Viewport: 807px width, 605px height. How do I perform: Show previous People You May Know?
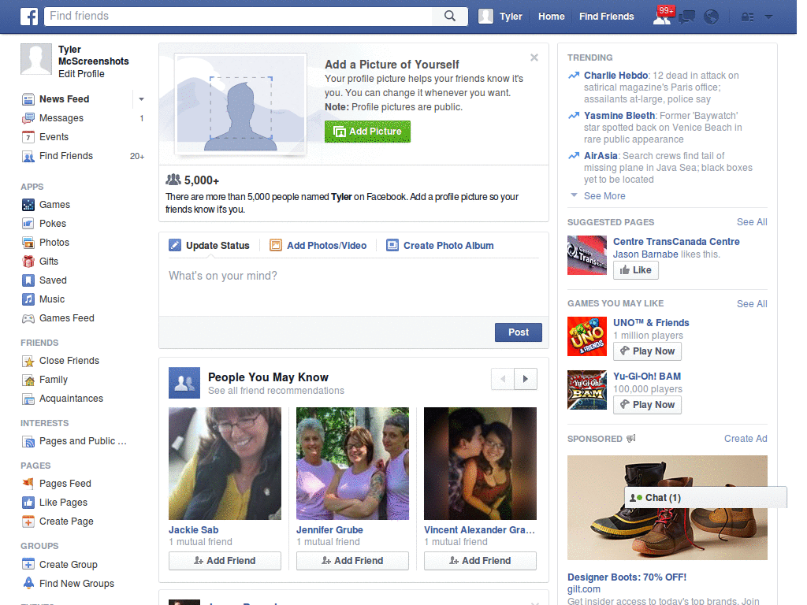point(503,379)
